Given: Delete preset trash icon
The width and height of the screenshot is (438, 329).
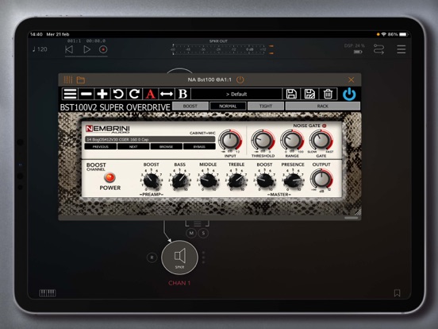Looking at the screenshot, I should [x=328, y=94].
